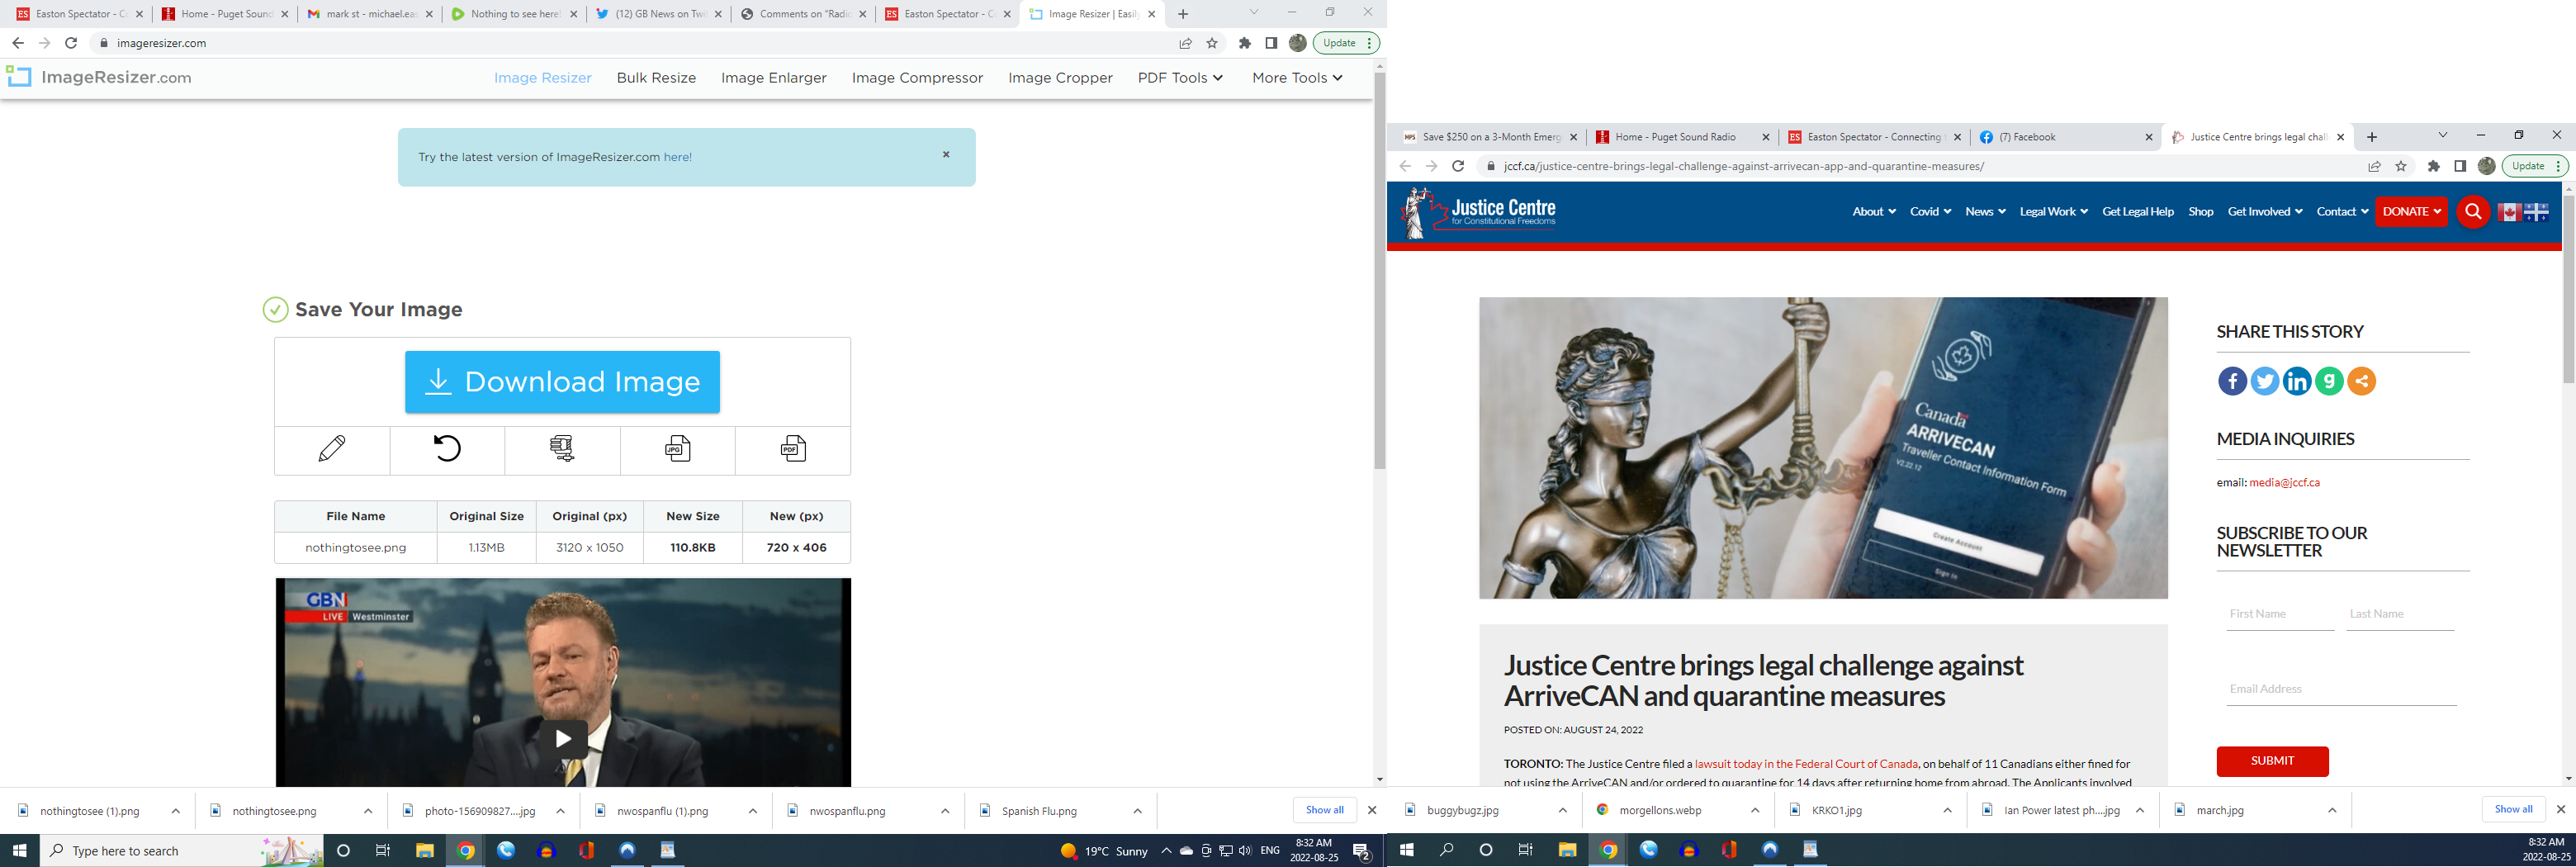The height and width of the screenshot is (867, 2576).
Task: Expand the PDF Tools dropdown
Action: (1180, 78)
